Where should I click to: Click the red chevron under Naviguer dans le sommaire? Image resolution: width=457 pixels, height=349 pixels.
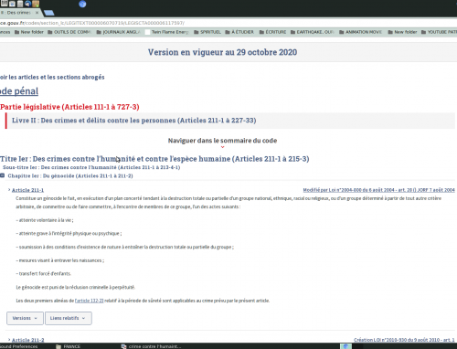222,147
